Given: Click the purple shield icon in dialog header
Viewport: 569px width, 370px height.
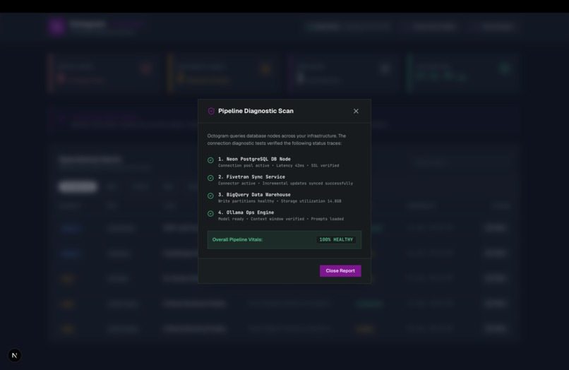Looking at the screenshot, I should pyautogui.click(x=211, y=111).
